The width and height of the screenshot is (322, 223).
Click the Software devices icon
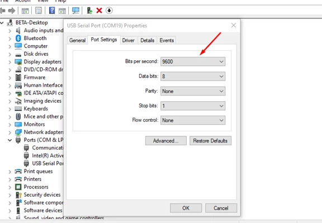pyautogui.click(x=18, y=211)
